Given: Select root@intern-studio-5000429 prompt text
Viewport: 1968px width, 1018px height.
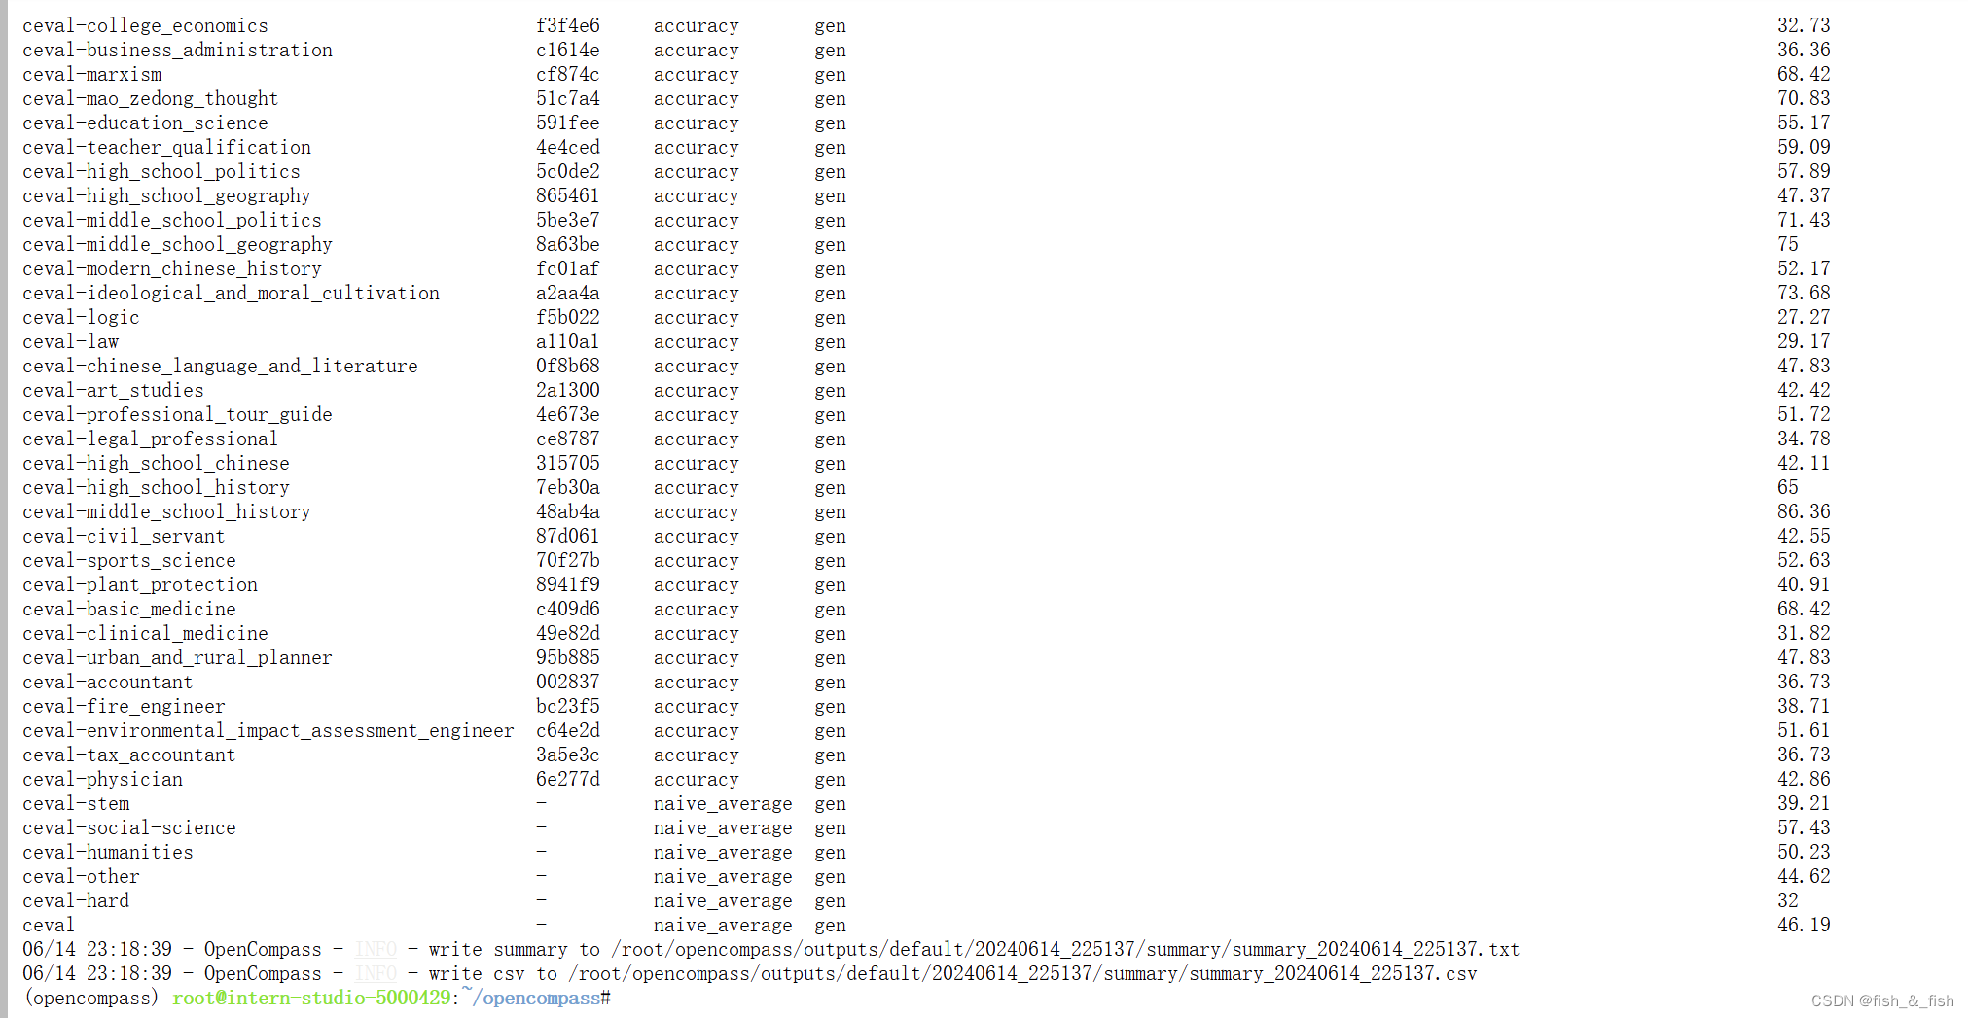Looking at the screenshot, I should point(311,999).
